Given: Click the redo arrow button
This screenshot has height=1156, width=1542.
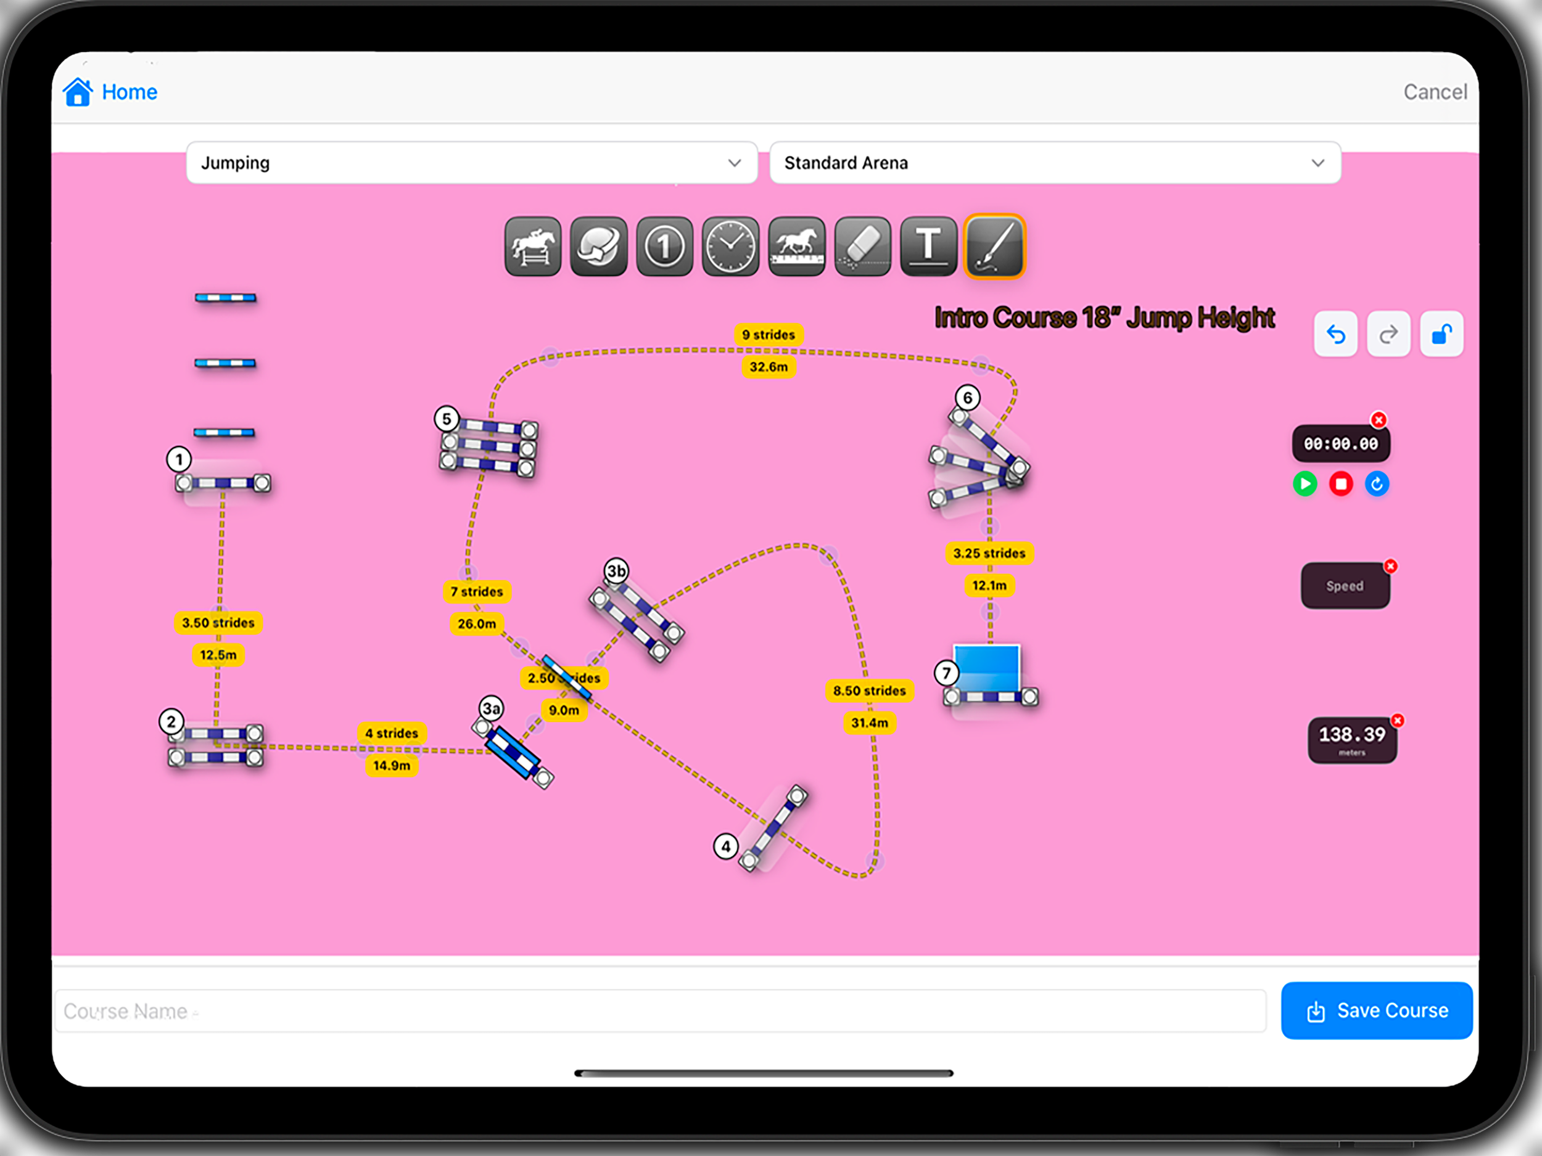Looking at the screenshot, I should (x=1388, y=334).
